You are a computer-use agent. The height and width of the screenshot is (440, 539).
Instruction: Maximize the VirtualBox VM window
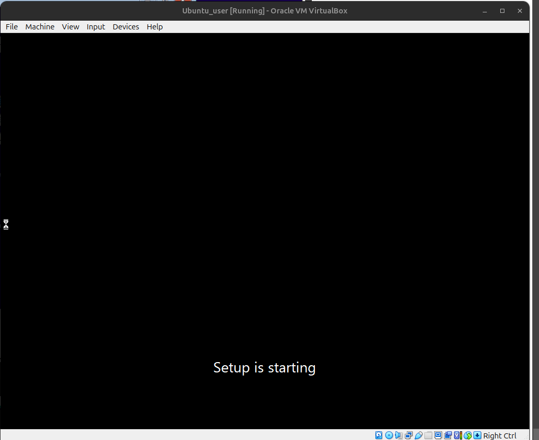tap(502, 11)
